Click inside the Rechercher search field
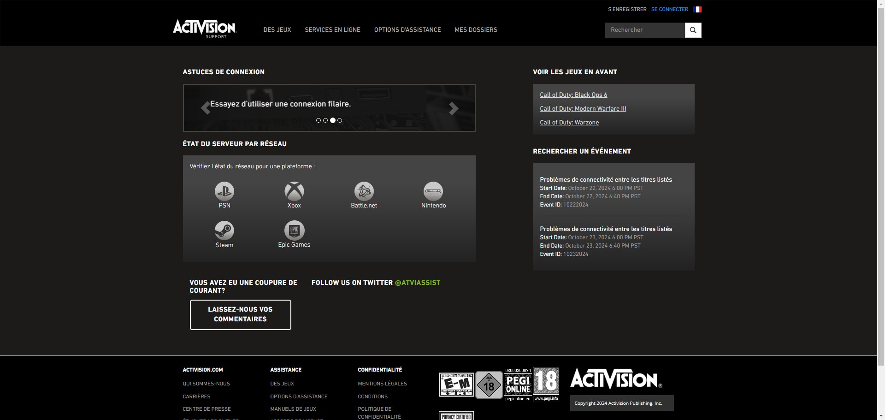Image resolution: width=885 pixels, height=420 pixels. pos(644,30)
